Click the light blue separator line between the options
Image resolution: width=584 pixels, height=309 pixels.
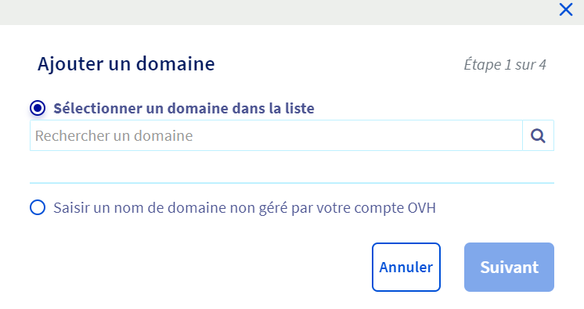292,183
